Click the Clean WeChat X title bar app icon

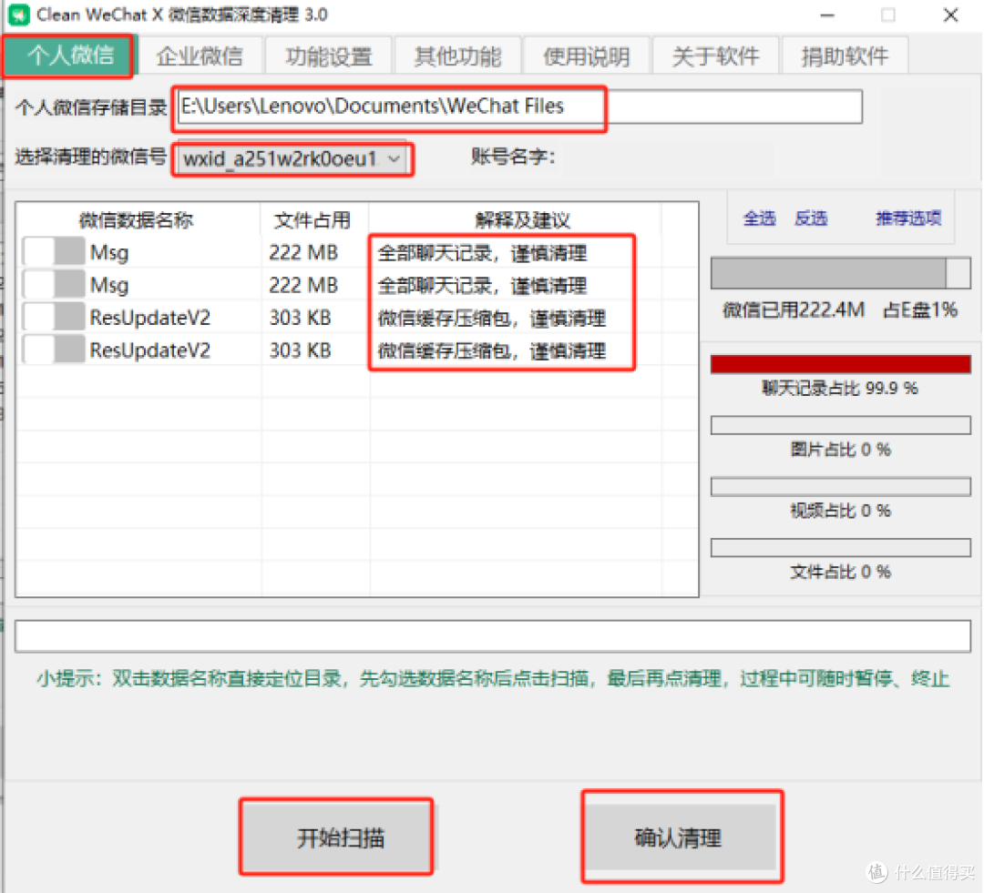point(19,15)
